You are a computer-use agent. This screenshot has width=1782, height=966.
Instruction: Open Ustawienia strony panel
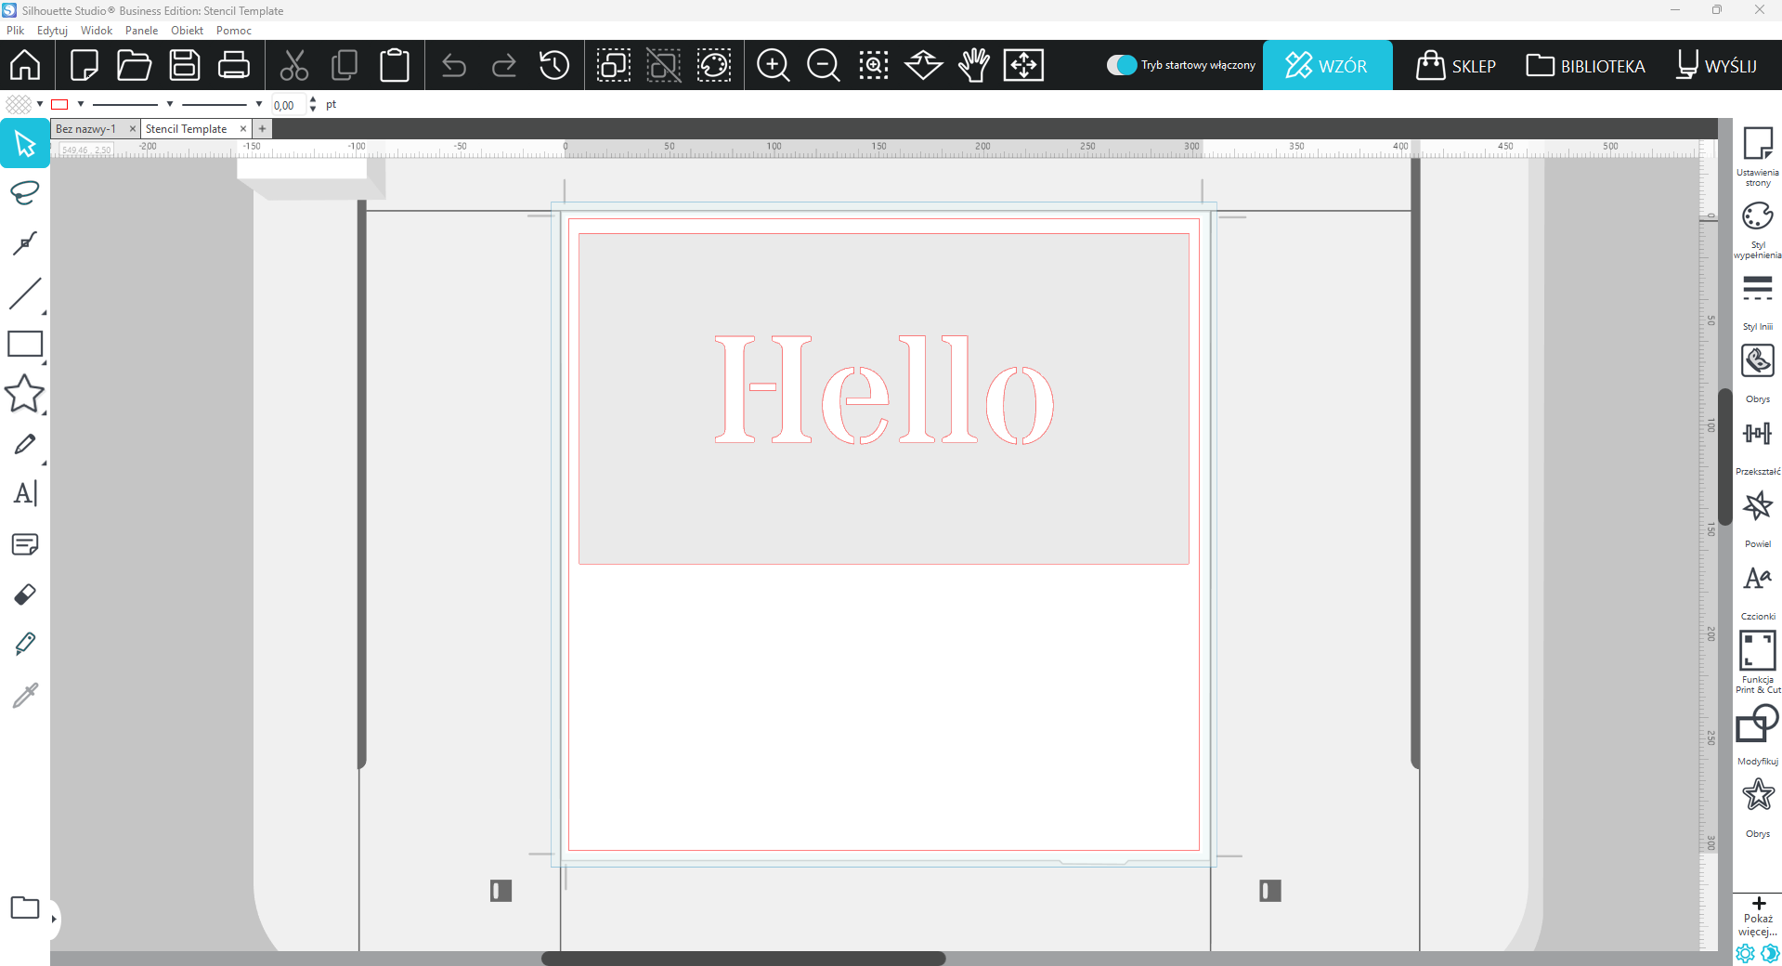point(1758,156)
